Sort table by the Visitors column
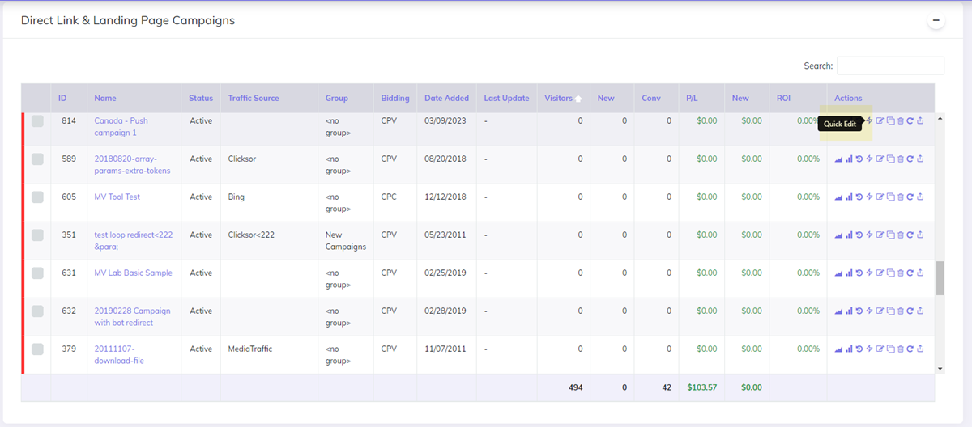Screen dimensions: 972x427 [558, 98]
